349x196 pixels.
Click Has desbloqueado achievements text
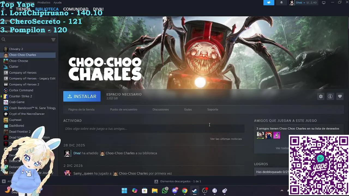pos(272,172)
